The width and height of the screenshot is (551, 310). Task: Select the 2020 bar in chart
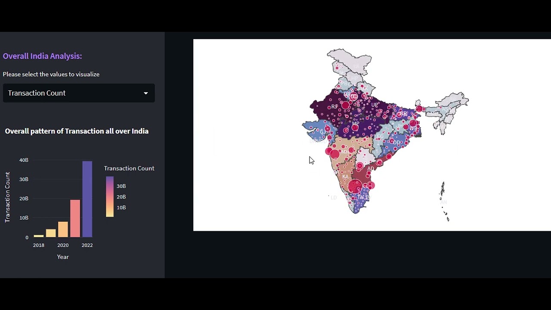pos(63,229)
